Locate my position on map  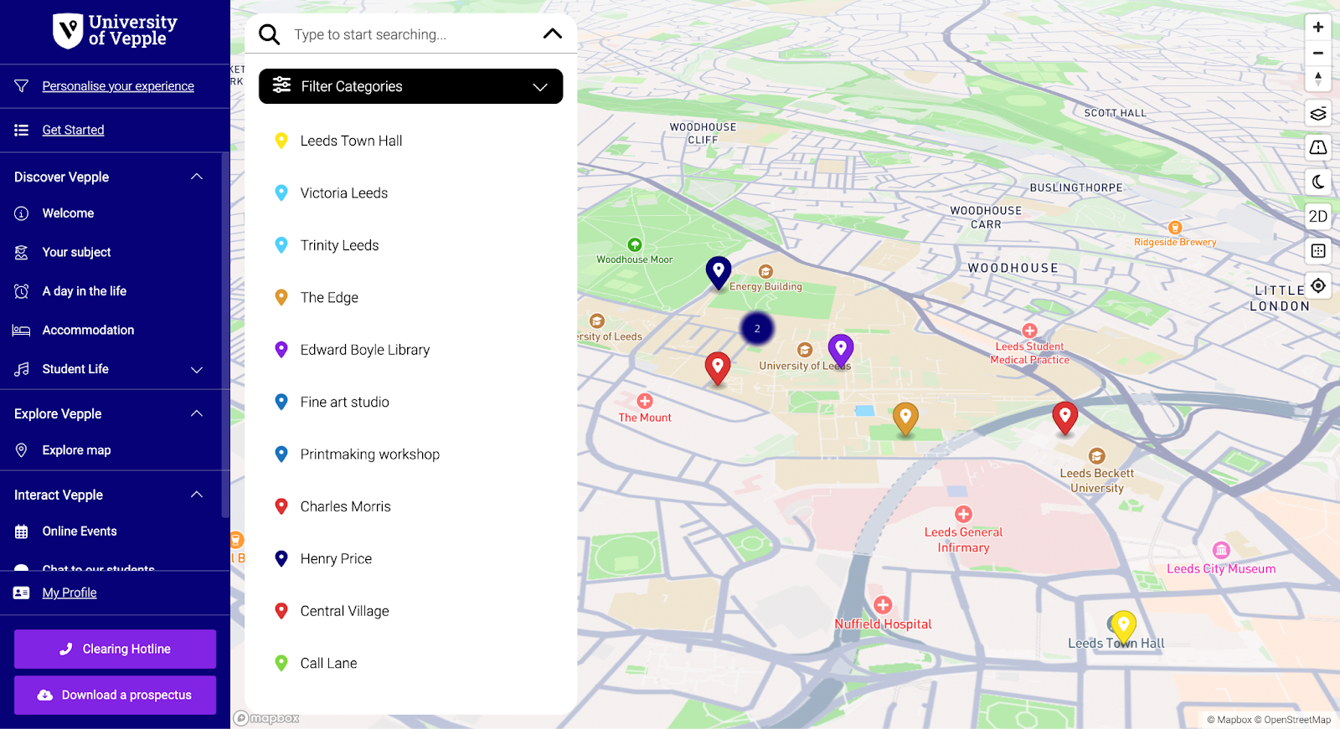1318,285
